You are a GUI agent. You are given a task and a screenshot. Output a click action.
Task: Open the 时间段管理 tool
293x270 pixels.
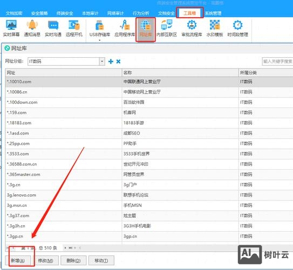(x=237, y=28)
